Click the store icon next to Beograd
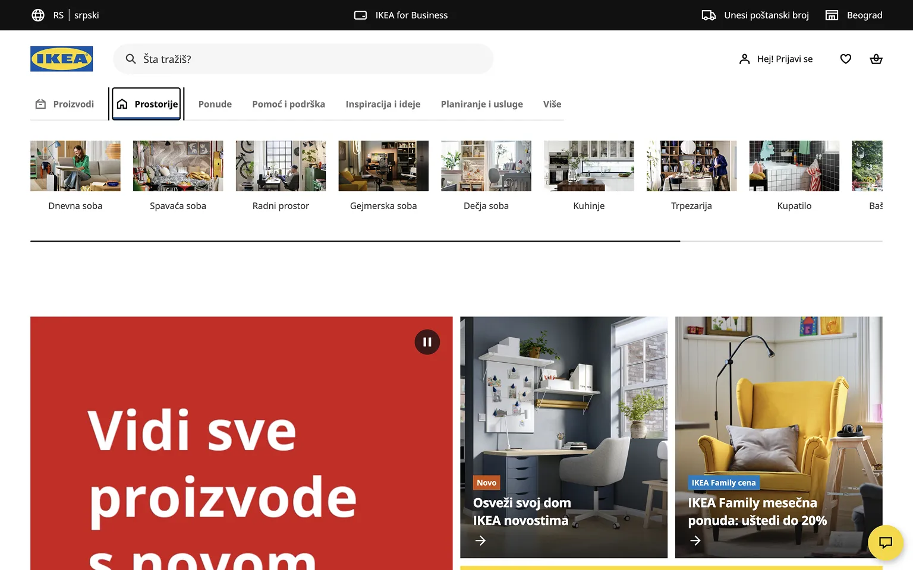 click(832, 15)
